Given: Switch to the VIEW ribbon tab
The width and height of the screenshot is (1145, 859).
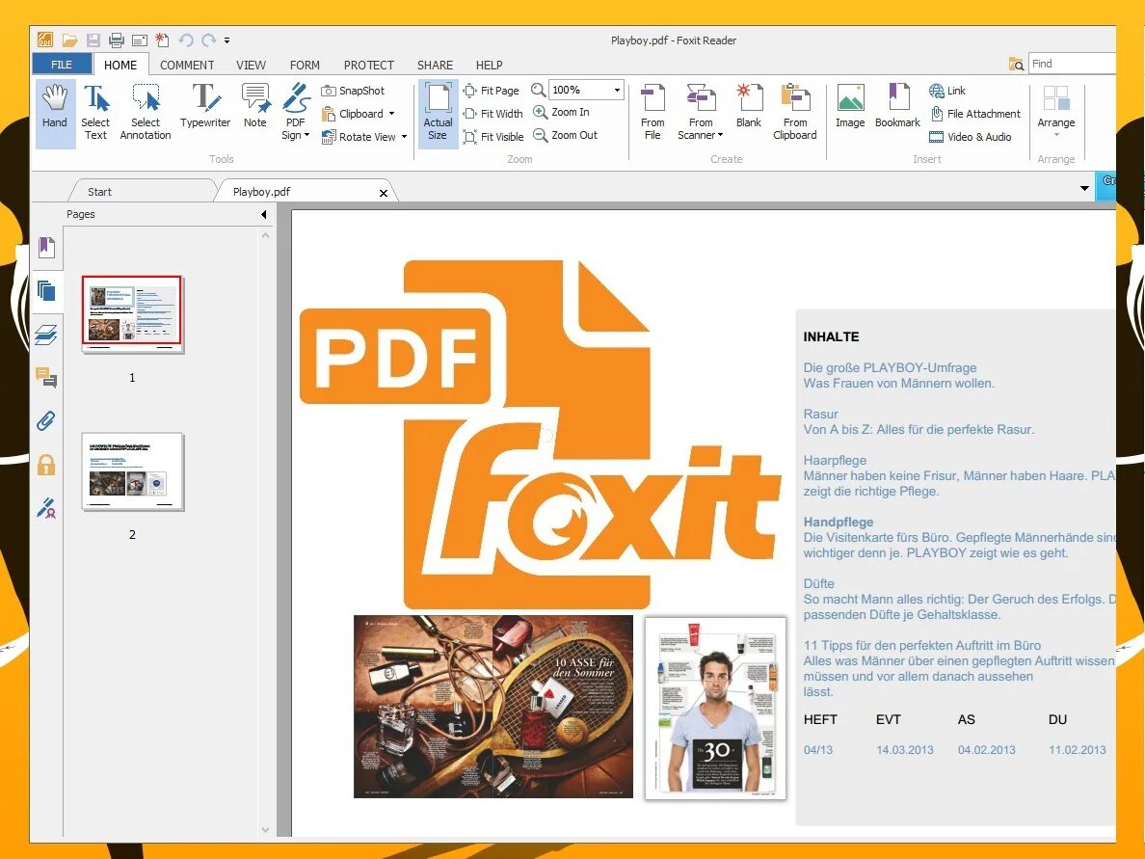Looking at the screenshot, I should 252,65.
